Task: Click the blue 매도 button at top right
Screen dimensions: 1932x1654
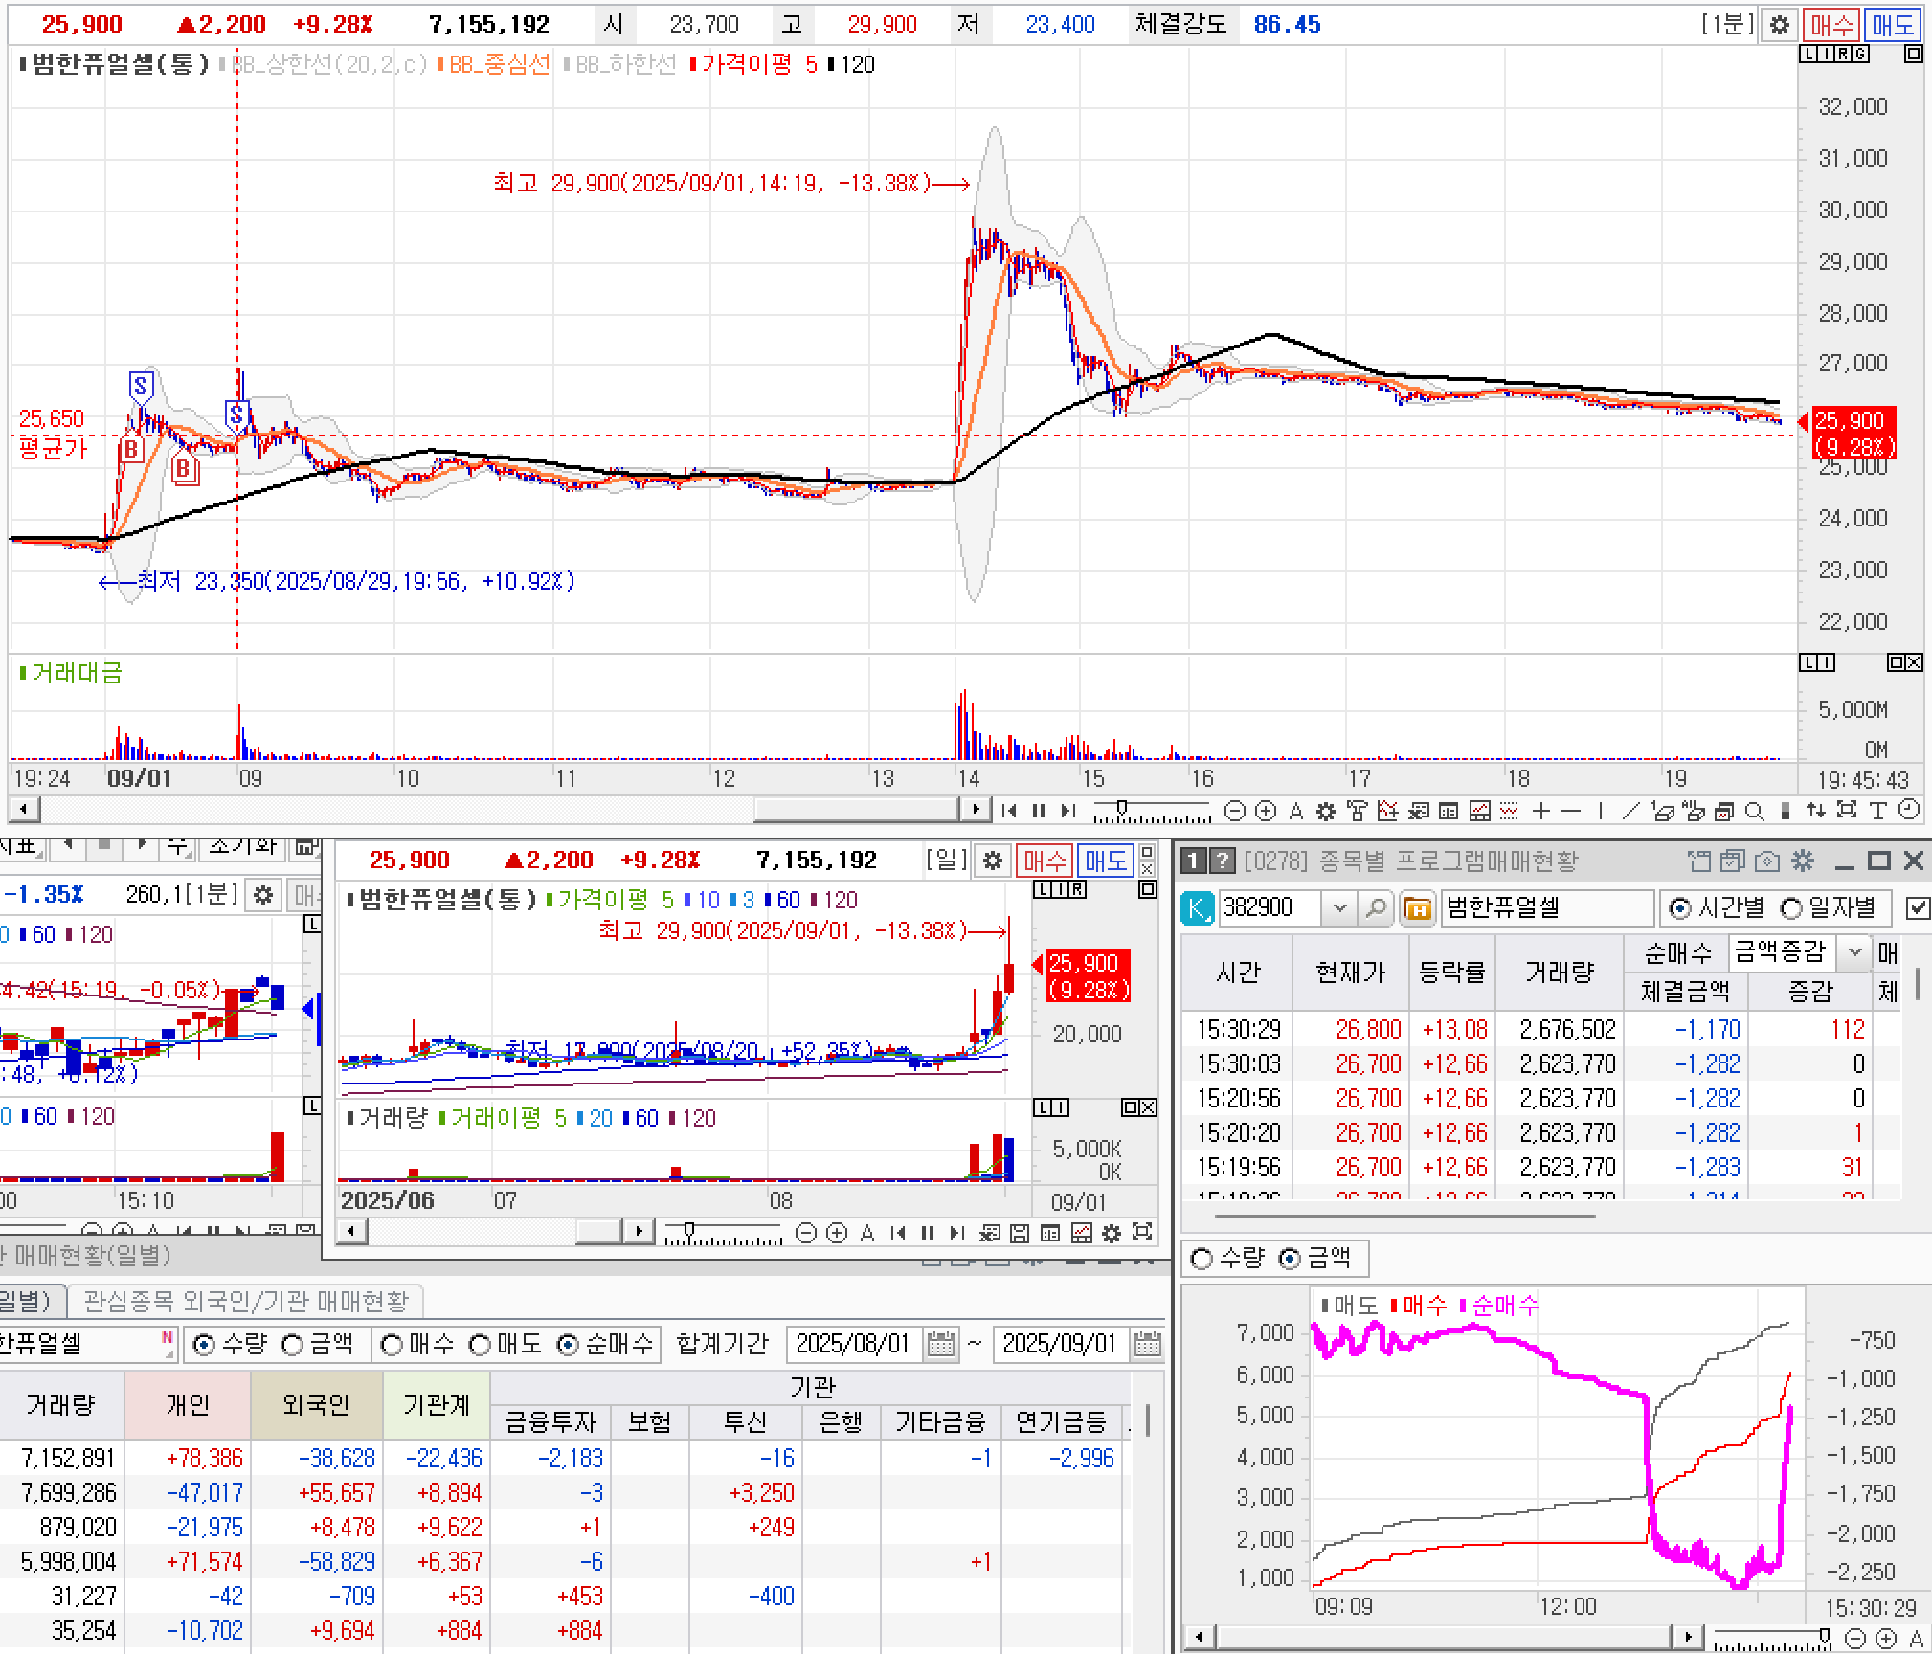Action: (x=1892, y=25)
